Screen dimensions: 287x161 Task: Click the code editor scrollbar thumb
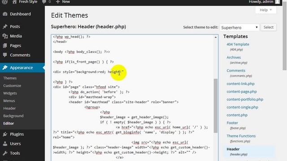216,106
